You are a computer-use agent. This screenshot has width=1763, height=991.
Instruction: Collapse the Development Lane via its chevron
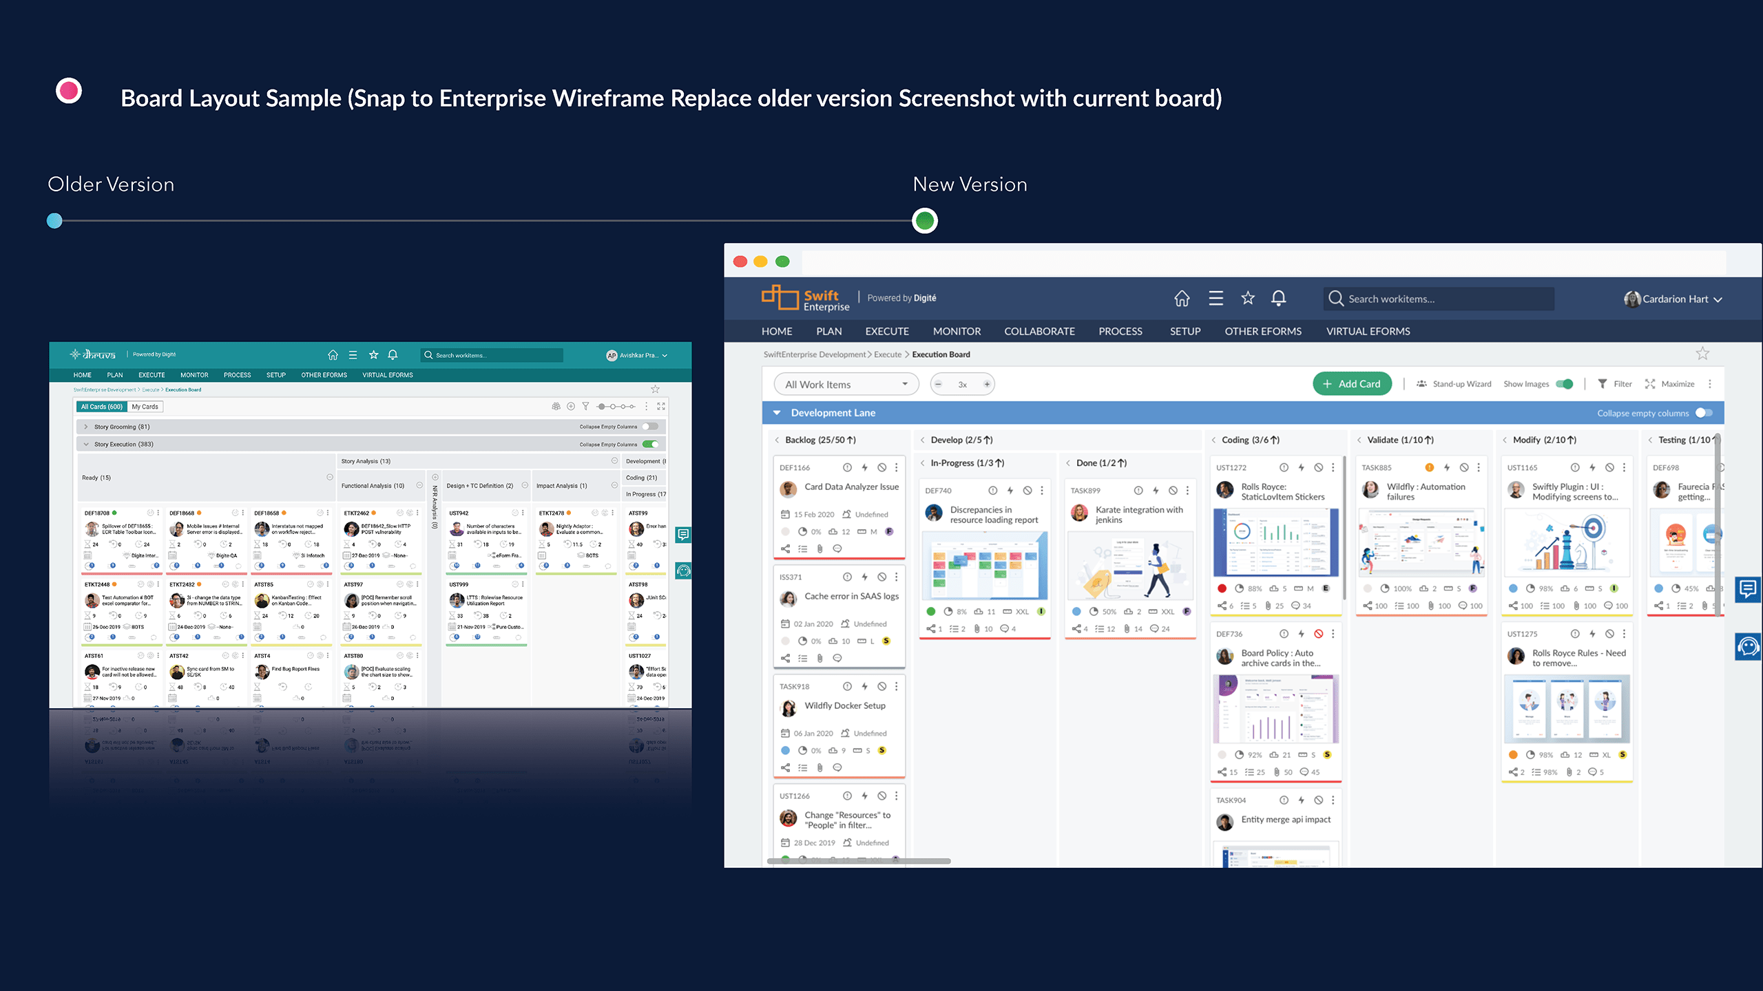coord(777,412)
